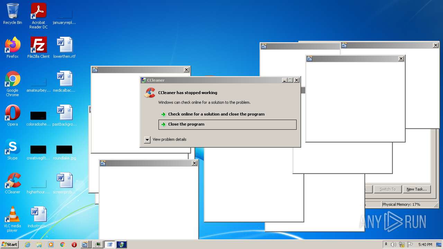The image size is (443, 249).
Task: Open Windows Explorer folder on taskbar
Action: [x=39, y=245]
